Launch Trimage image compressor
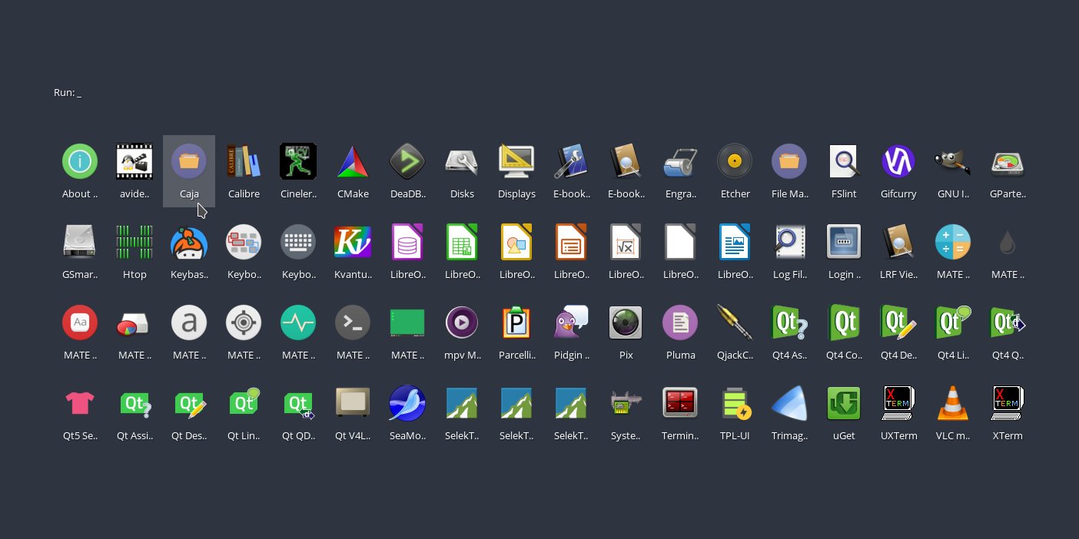 point(789,413)
